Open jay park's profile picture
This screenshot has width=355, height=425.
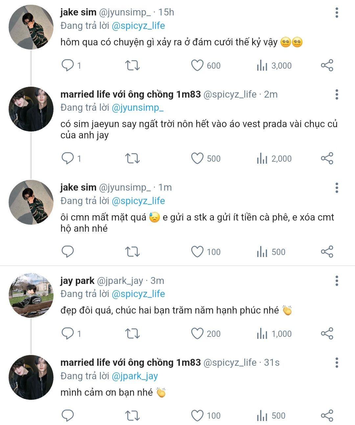pyautogui.click(x=31, y=295)
